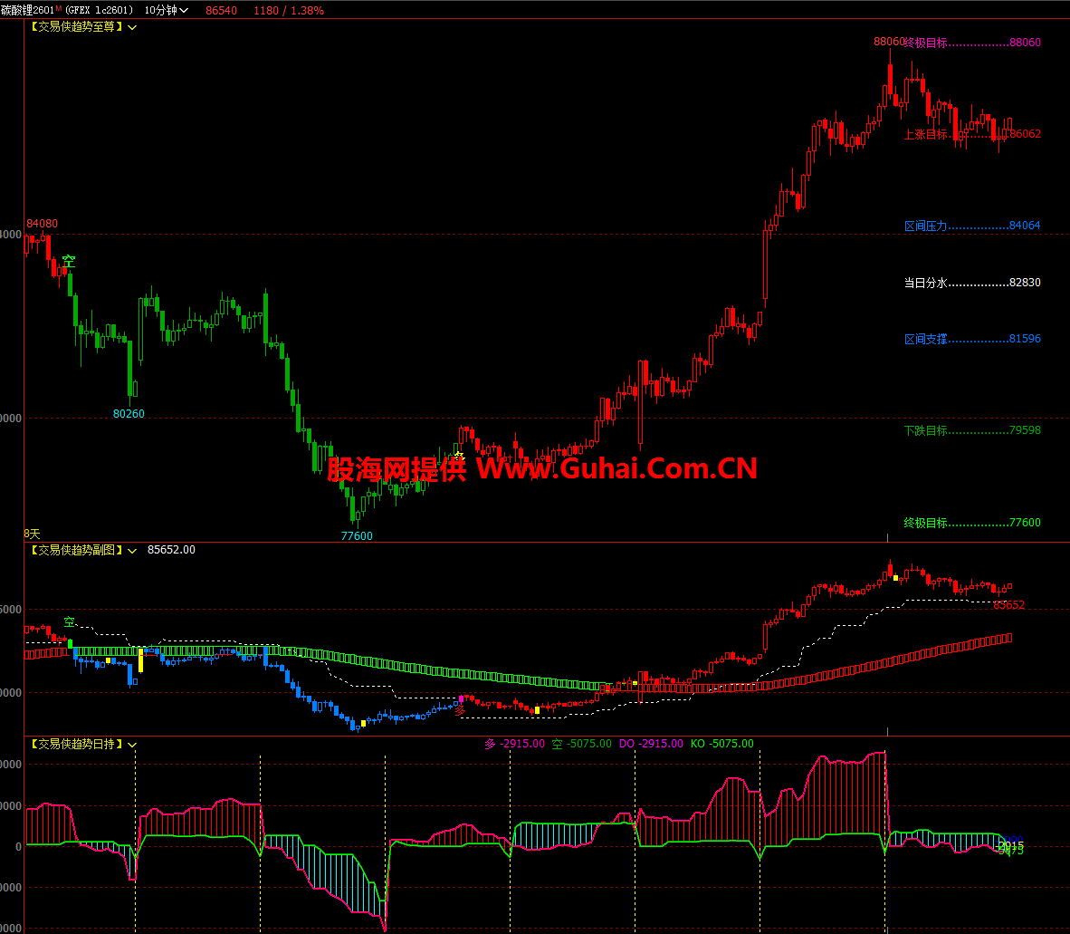Screen dimensions: 1070x934
Task: Select the 区间支撑 81596 level label
Action: [x=972, y=339]
